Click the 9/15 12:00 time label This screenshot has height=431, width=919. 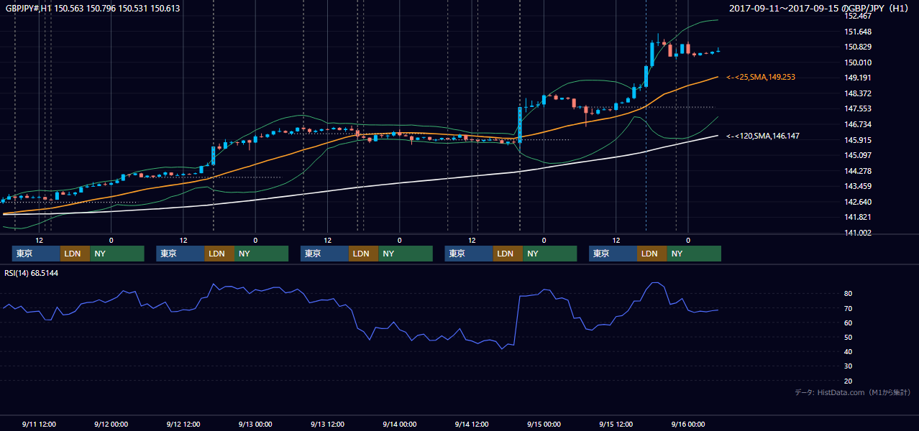click(x=616, y=425)
